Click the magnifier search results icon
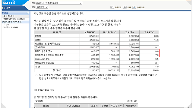Viewport: 193px width, 108px height. pyautogui.click(x=134, y=7)
